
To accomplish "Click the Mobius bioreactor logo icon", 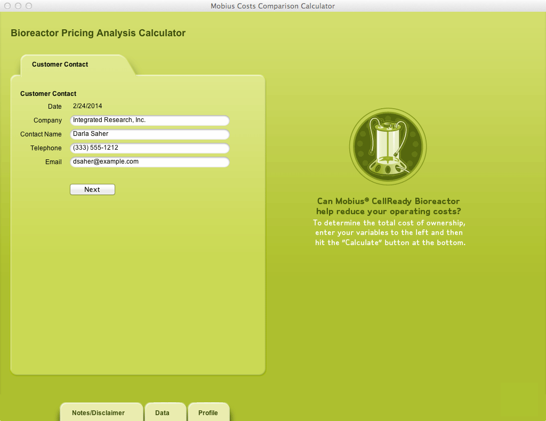I will [x=388, y=147].
